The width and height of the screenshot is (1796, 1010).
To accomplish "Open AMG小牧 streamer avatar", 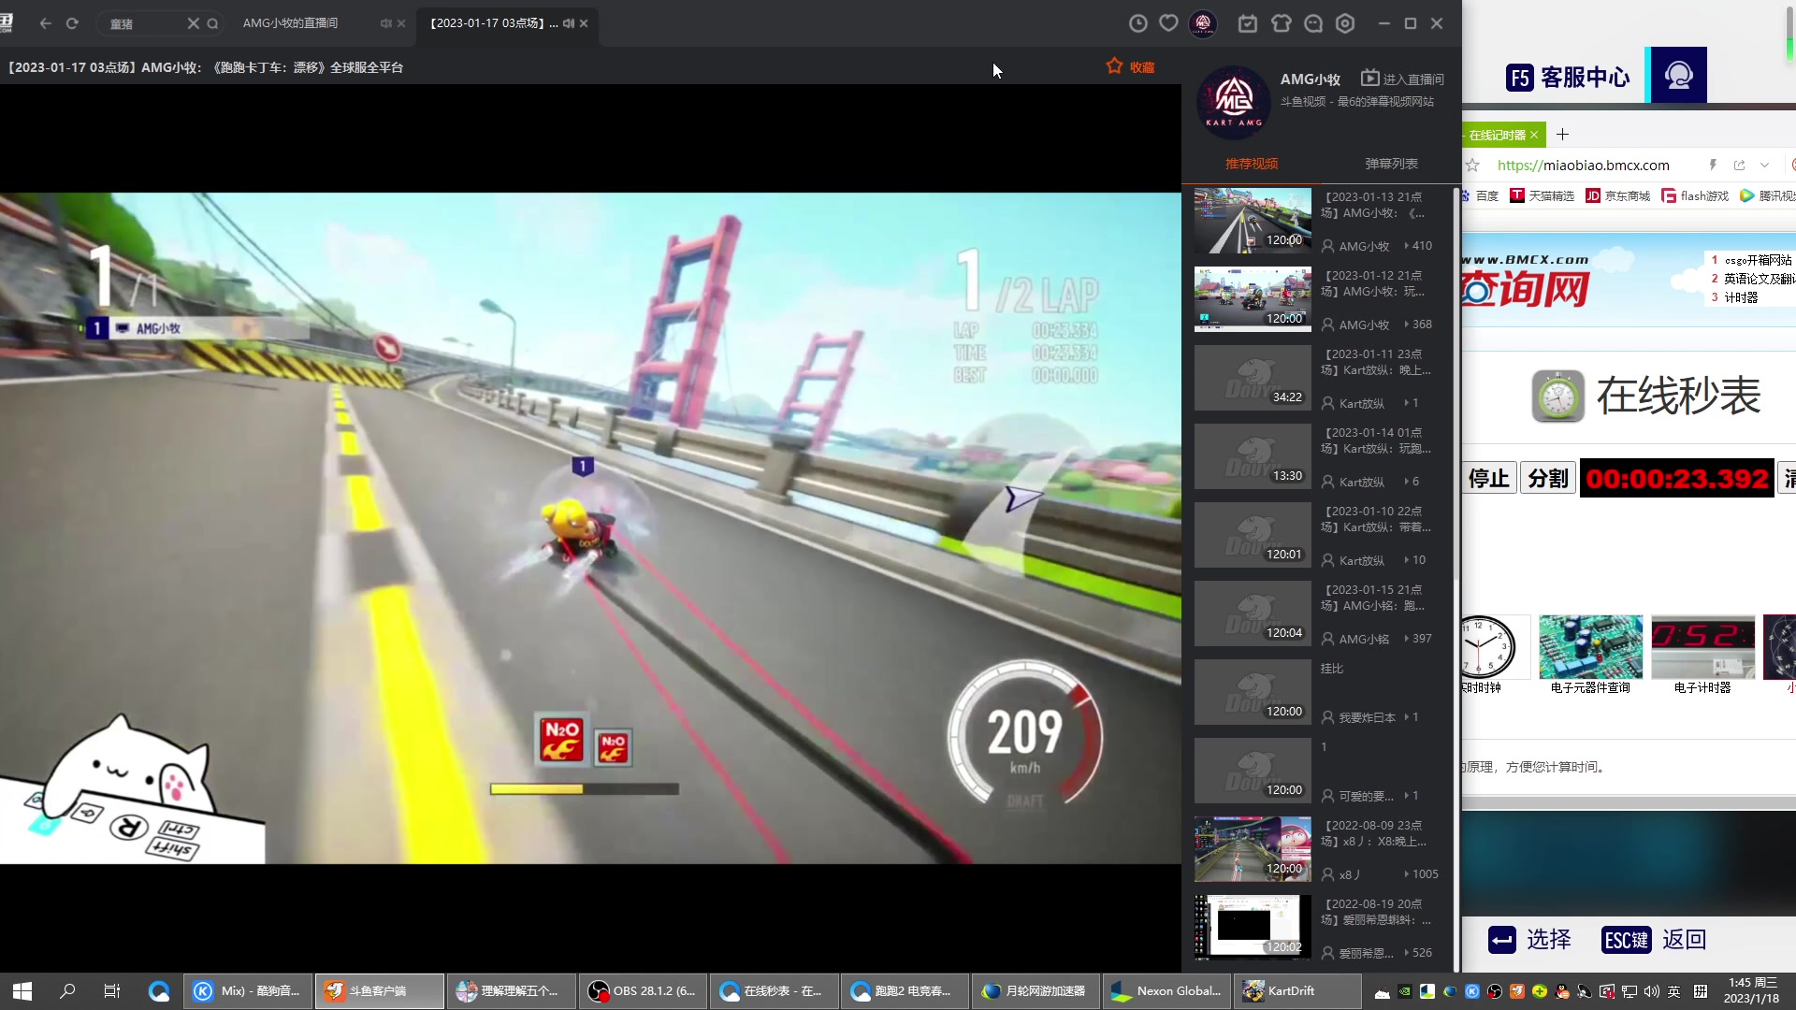I will [1234, 101].
